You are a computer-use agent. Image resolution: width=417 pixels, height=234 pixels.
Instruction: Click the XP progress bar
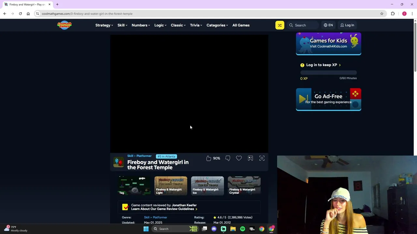click(328, 73)
